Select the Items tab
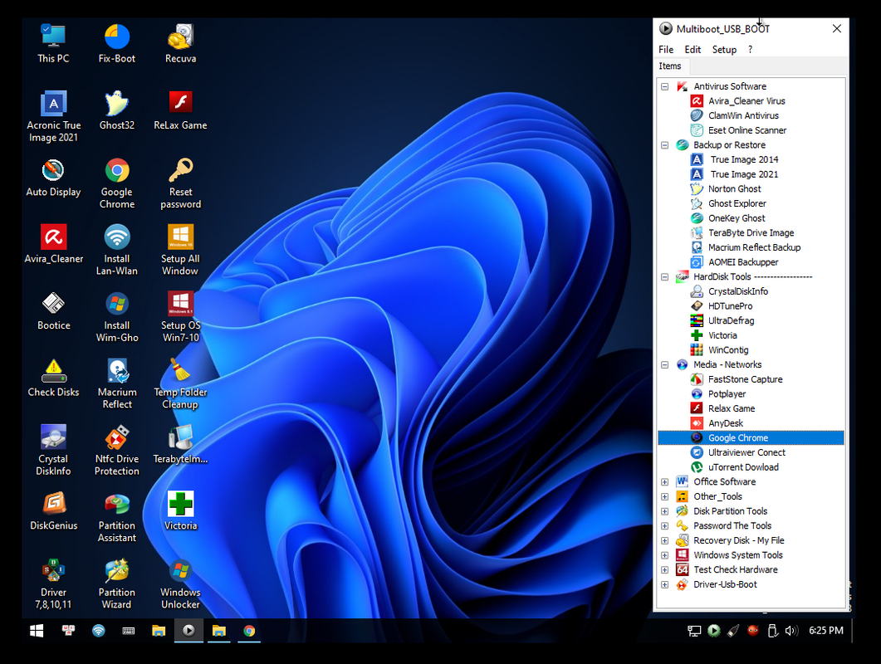The image size is (881, 664). (x=670, y=66)
